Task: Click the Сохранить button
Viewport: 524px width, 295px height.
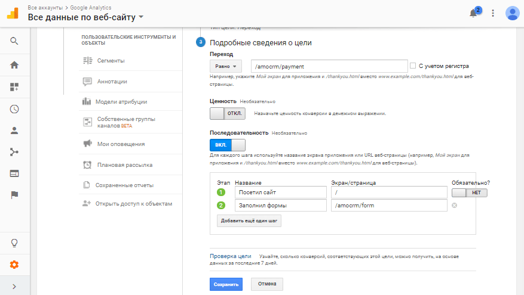Action: [226, 284]
